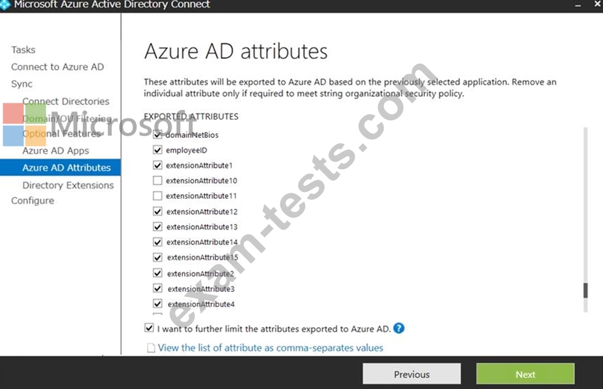Image resolution: width=603 pixels, height=389 pixels.
Task: Click the help question mark icon
Action: (x=399, y=328)
